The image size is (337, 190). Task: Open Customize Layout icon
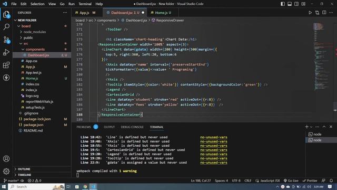coord(303,4)
